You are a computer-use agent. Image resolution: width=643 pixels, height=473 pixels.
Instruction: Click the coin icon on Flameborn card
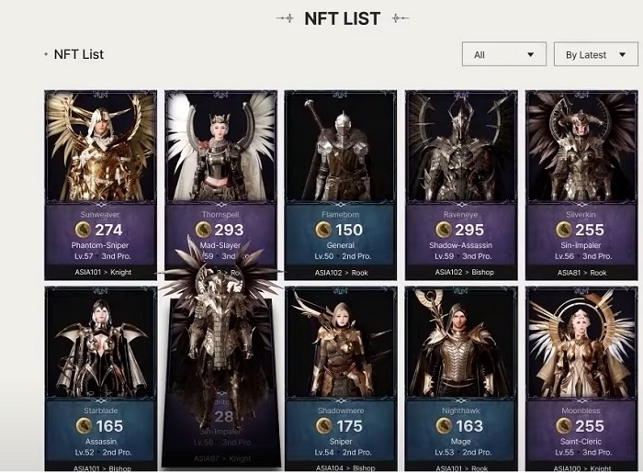(322, 231)
